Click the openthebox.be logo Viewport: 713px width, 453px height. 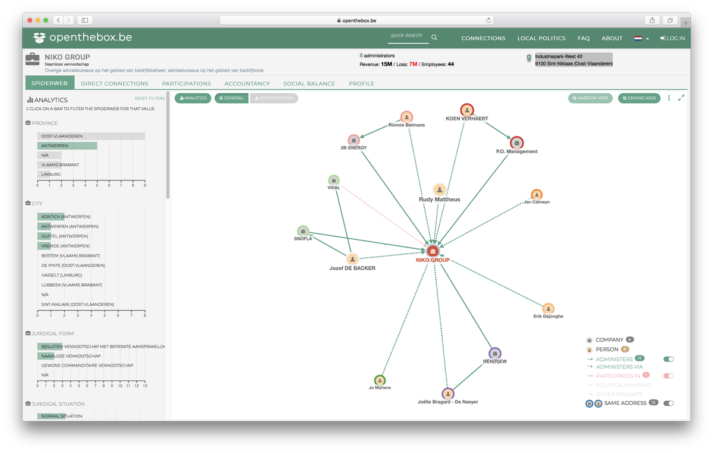pyautogui.click(x=83, y=37)
